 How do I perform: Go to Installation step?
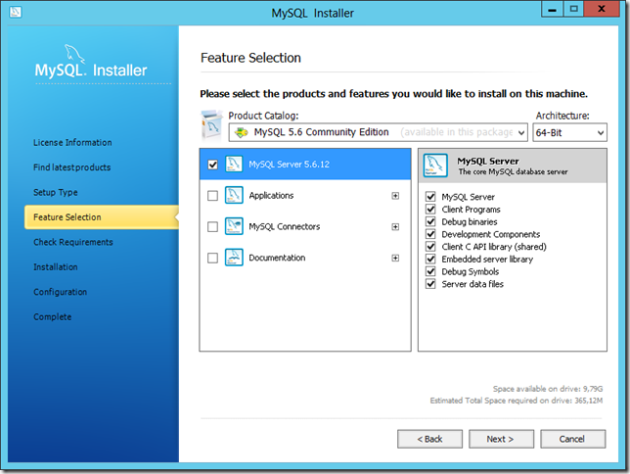56,267
